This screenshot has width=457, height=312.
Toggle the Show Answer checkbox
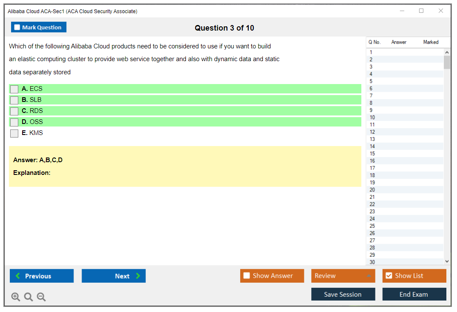click(247, 276)
